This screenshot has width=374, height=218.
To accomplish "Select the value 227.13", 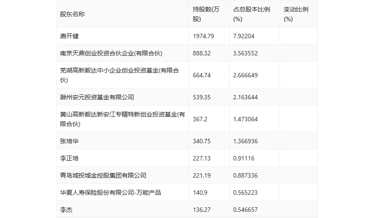I will click(x=202, y=158).
